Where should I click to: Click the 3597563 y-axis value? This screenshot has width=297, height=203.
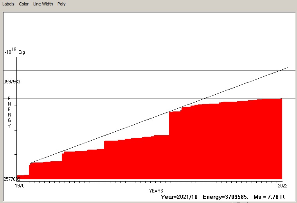point(12,82)
